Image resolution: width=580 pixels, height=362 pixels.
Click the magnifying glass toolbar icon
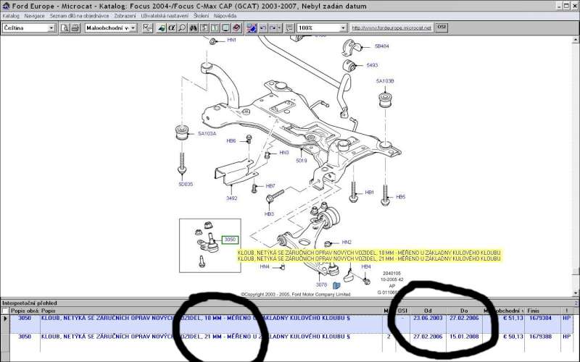183,28
